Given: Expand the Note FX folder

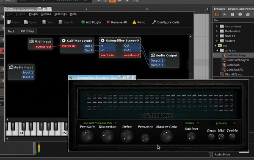Looking at the screenshot, I should click(217, 36).
